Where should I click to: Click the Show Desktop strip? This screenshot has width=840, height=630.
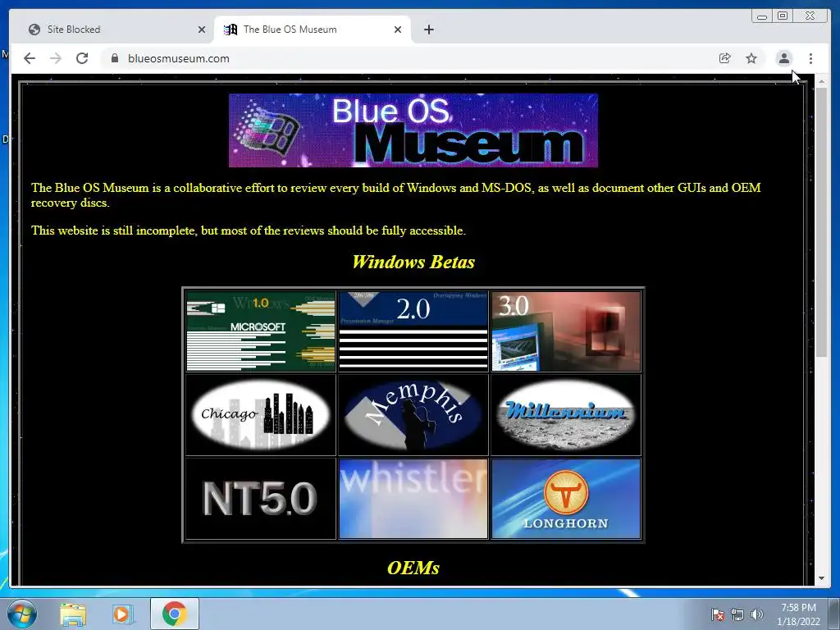834,614
